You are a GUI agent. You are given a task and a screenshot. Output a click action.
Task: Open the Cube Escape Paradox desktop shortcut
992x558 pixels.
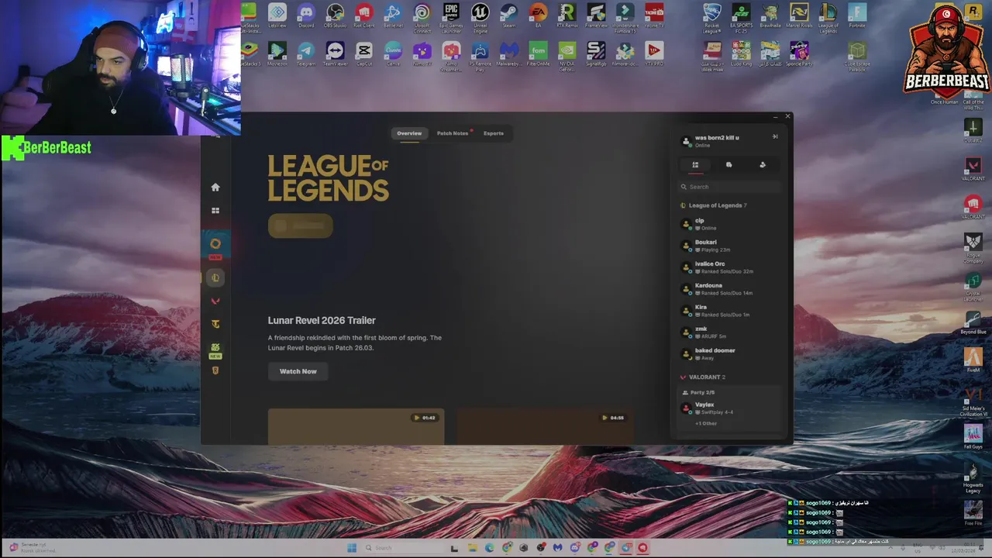(856, 57)
